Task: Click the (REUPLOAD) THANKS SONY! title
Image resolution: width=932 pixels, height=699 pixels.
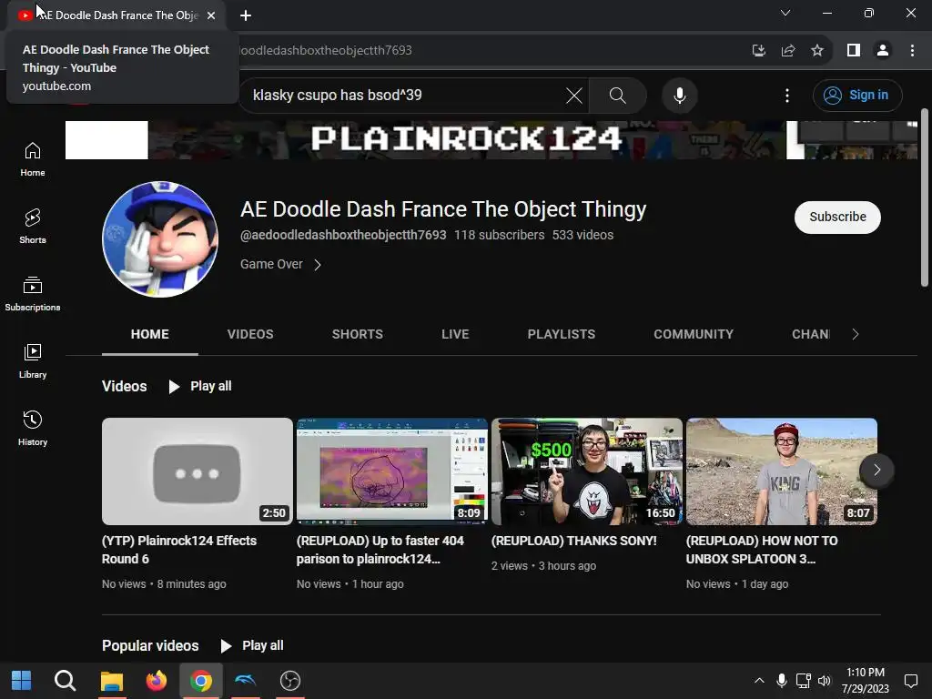Action: coord(573,541)
